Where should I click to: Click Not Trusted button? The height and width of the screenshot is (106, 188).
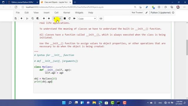137,13
